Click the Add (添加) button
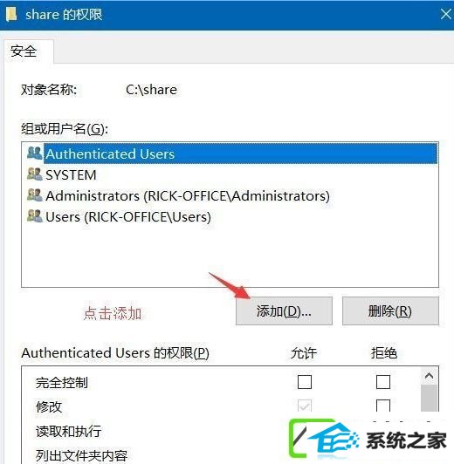The width and height of the screenshot is (454, 464). (284, 311)
